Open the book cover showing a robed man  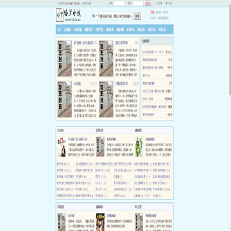tap(62, 146)
